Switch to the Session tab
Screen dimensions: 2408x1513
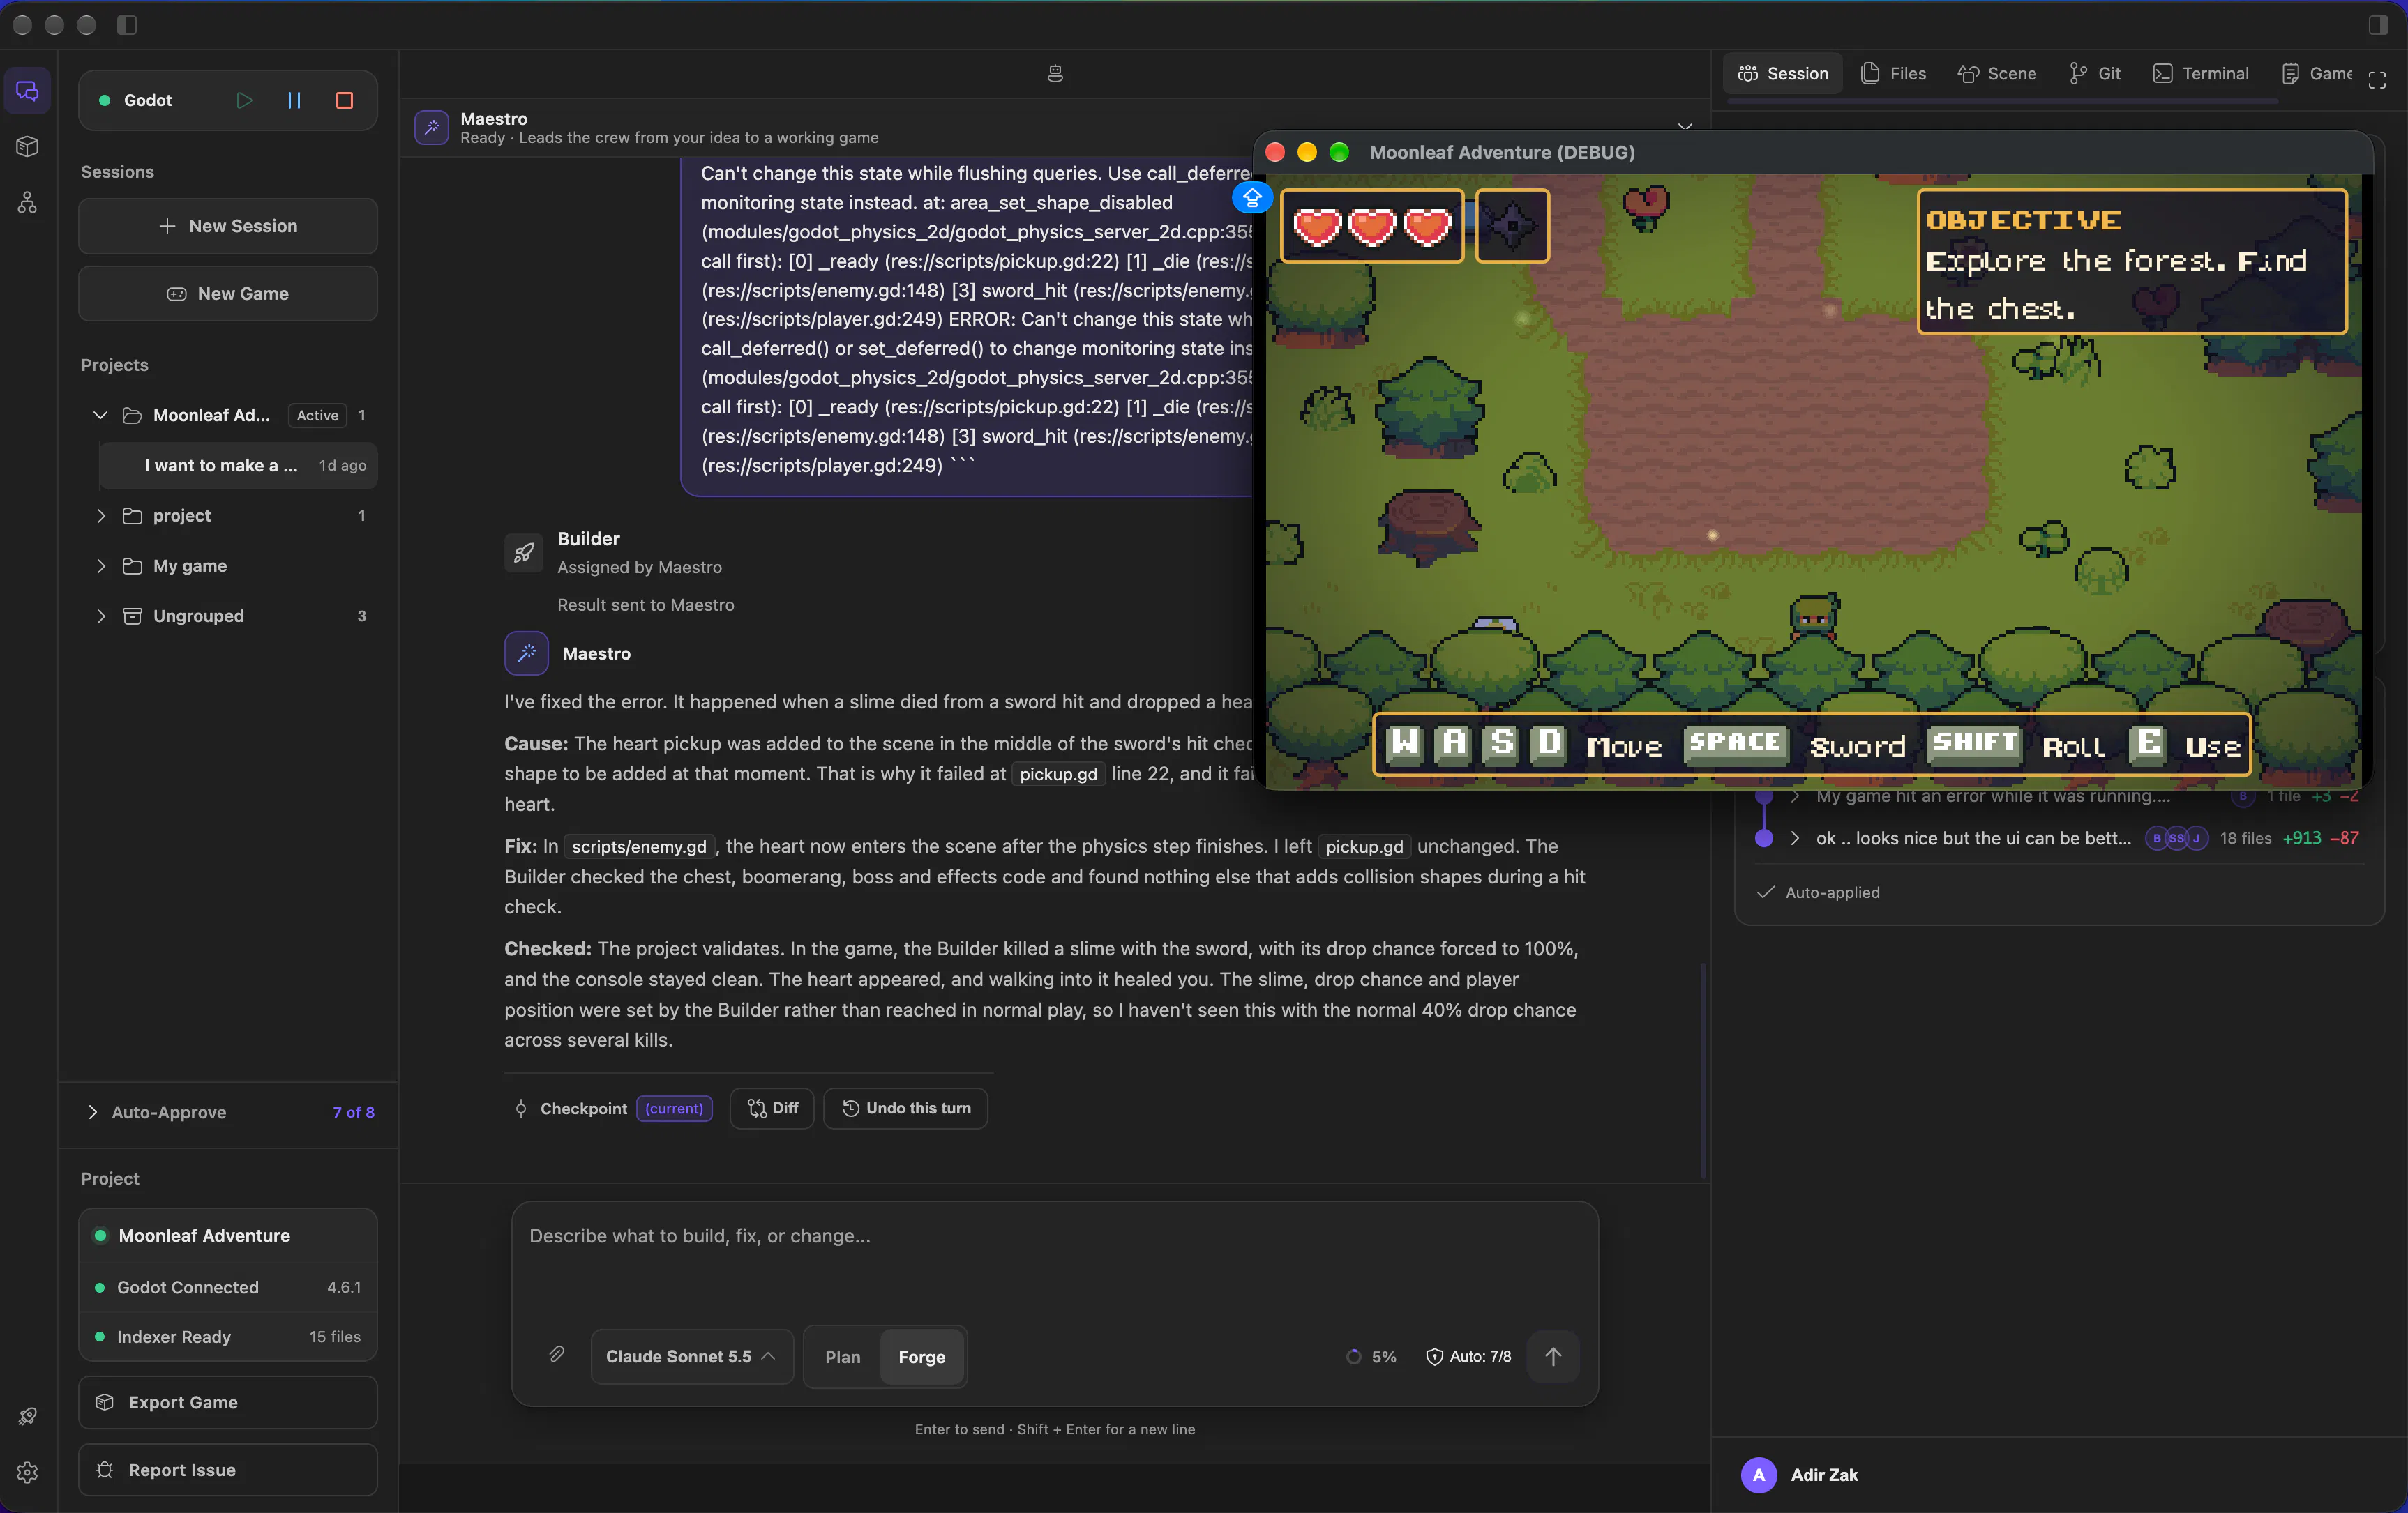pos(1783,73)
